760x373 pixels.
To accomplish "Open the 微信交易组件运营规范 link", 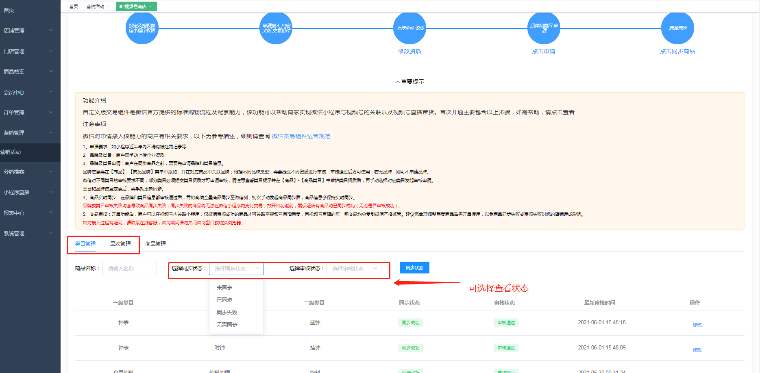I will coord(301,136).
